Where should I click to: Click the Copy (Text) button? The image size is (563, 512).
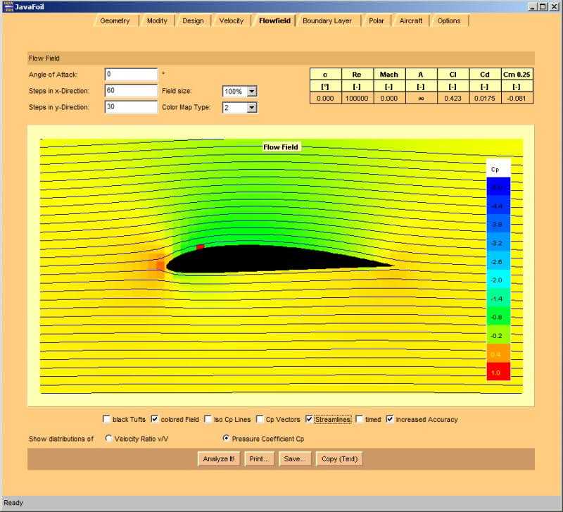(339, 458)
